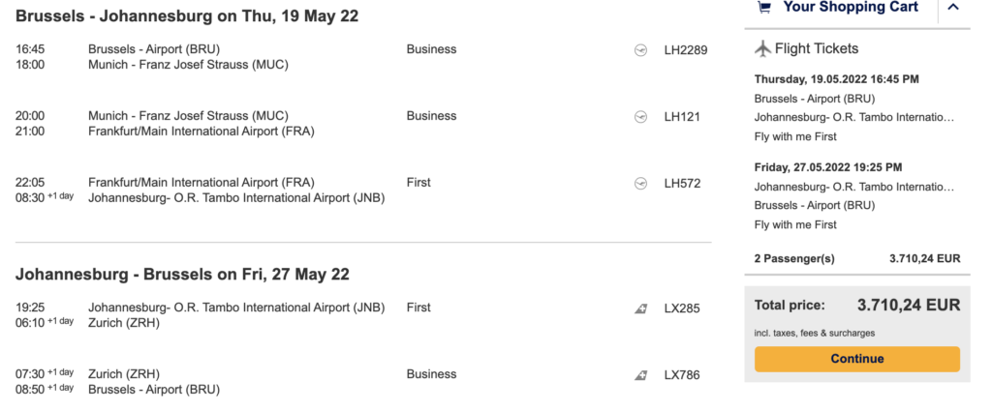This screenshot has width=992, height=411.
Task: Click Lufthansa logo beside flight LH121
Action: click(640, 116)
